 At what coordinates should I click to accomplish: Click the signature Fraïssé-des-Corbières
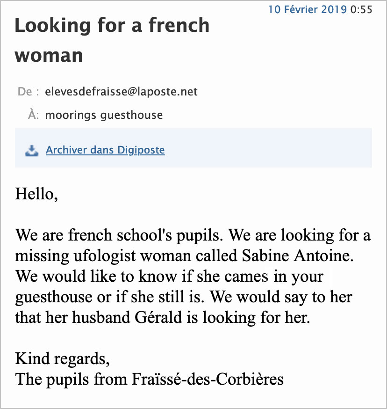click(x=208, y=379)
